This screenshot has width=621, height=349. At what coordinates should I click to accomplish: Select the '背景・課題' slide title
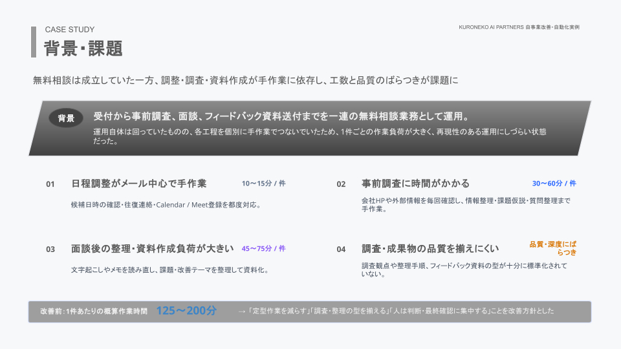(83, 48)
